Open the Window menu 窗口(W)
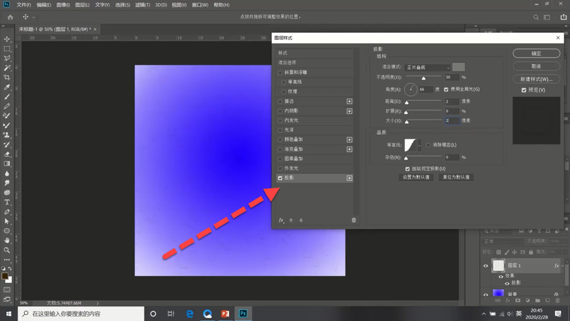This screenshot has height=321, width=570. click(200, 5)
